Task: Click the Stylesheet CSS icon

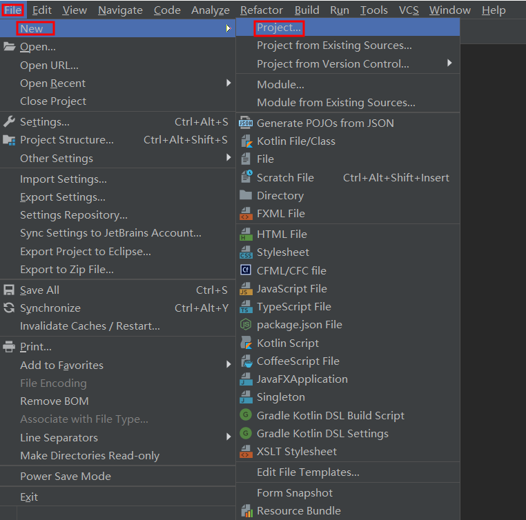Action: click(x=246, y=252)
